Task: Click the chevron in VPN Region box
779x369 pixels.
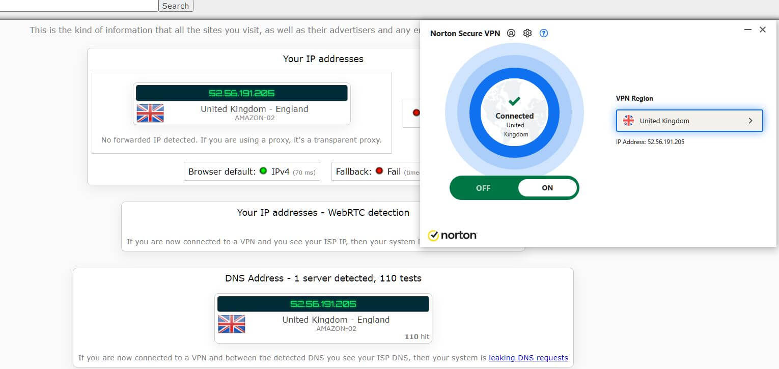Action: click(x=750, y=121)
